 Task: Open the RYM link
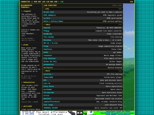(x=45, y=80)
